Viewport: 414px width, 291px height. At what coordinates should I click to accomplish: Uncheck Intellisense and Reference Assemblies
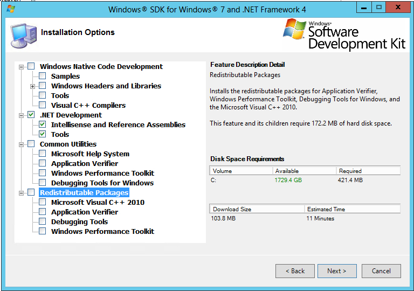tap(42, 125)
